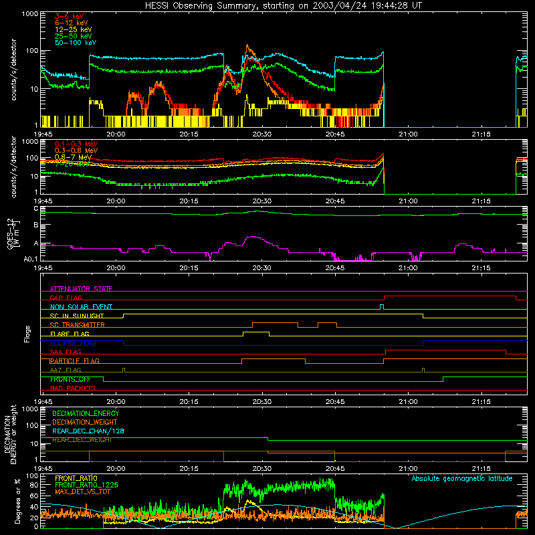Select the 3-6 keV legend label
The height and width of the screenshot is (535, 535).
point(70,16)
